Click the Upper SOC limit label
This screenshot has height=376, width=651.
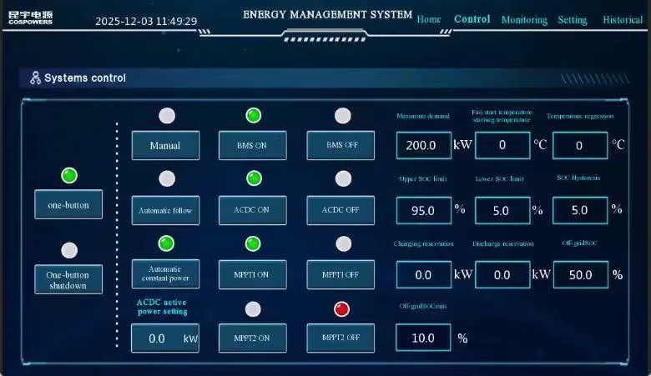coord(422,178)
